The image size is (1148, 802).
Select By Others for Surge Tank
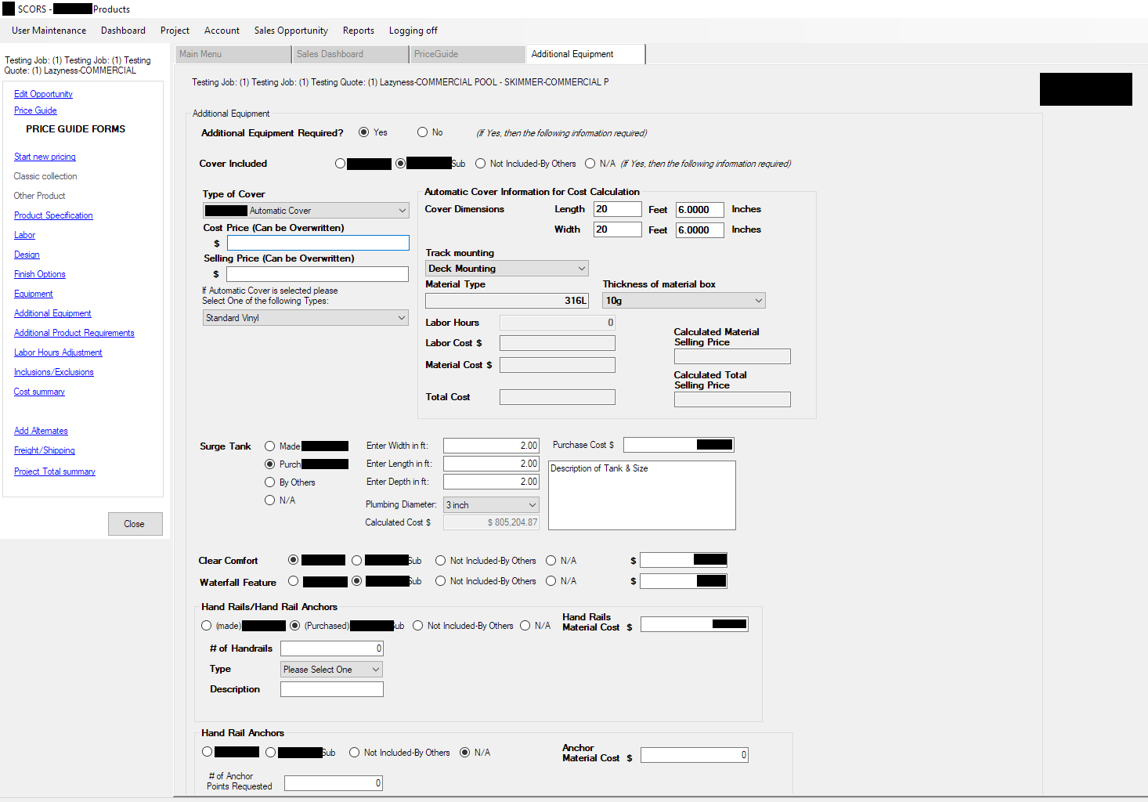click(270, 482)
